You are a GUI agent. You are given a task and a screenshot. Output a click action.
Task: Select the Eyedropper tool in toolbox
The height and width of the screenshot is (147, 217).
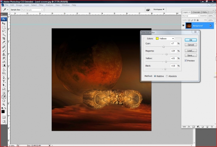tap(4, 97)
